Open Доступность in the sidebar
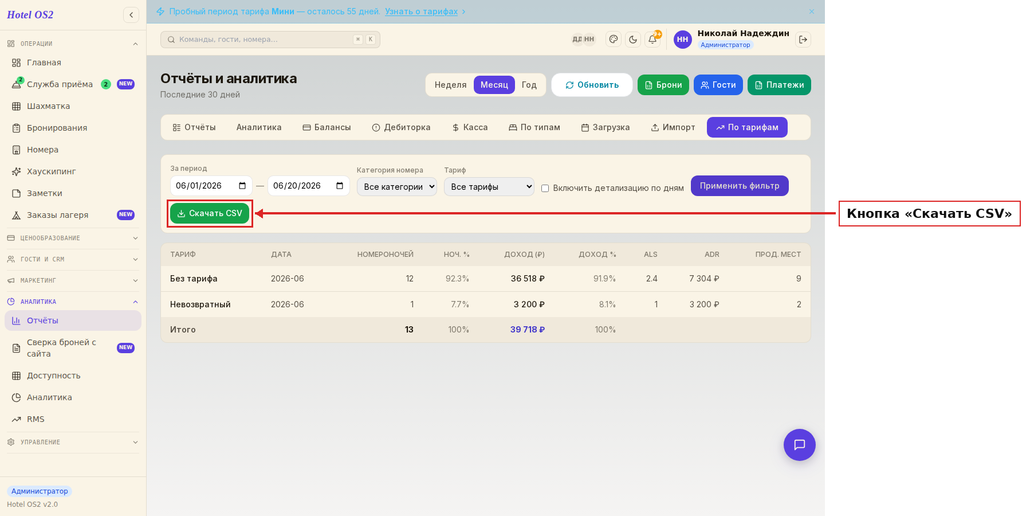Screen dimensions: 1034x516 point(73,376)
